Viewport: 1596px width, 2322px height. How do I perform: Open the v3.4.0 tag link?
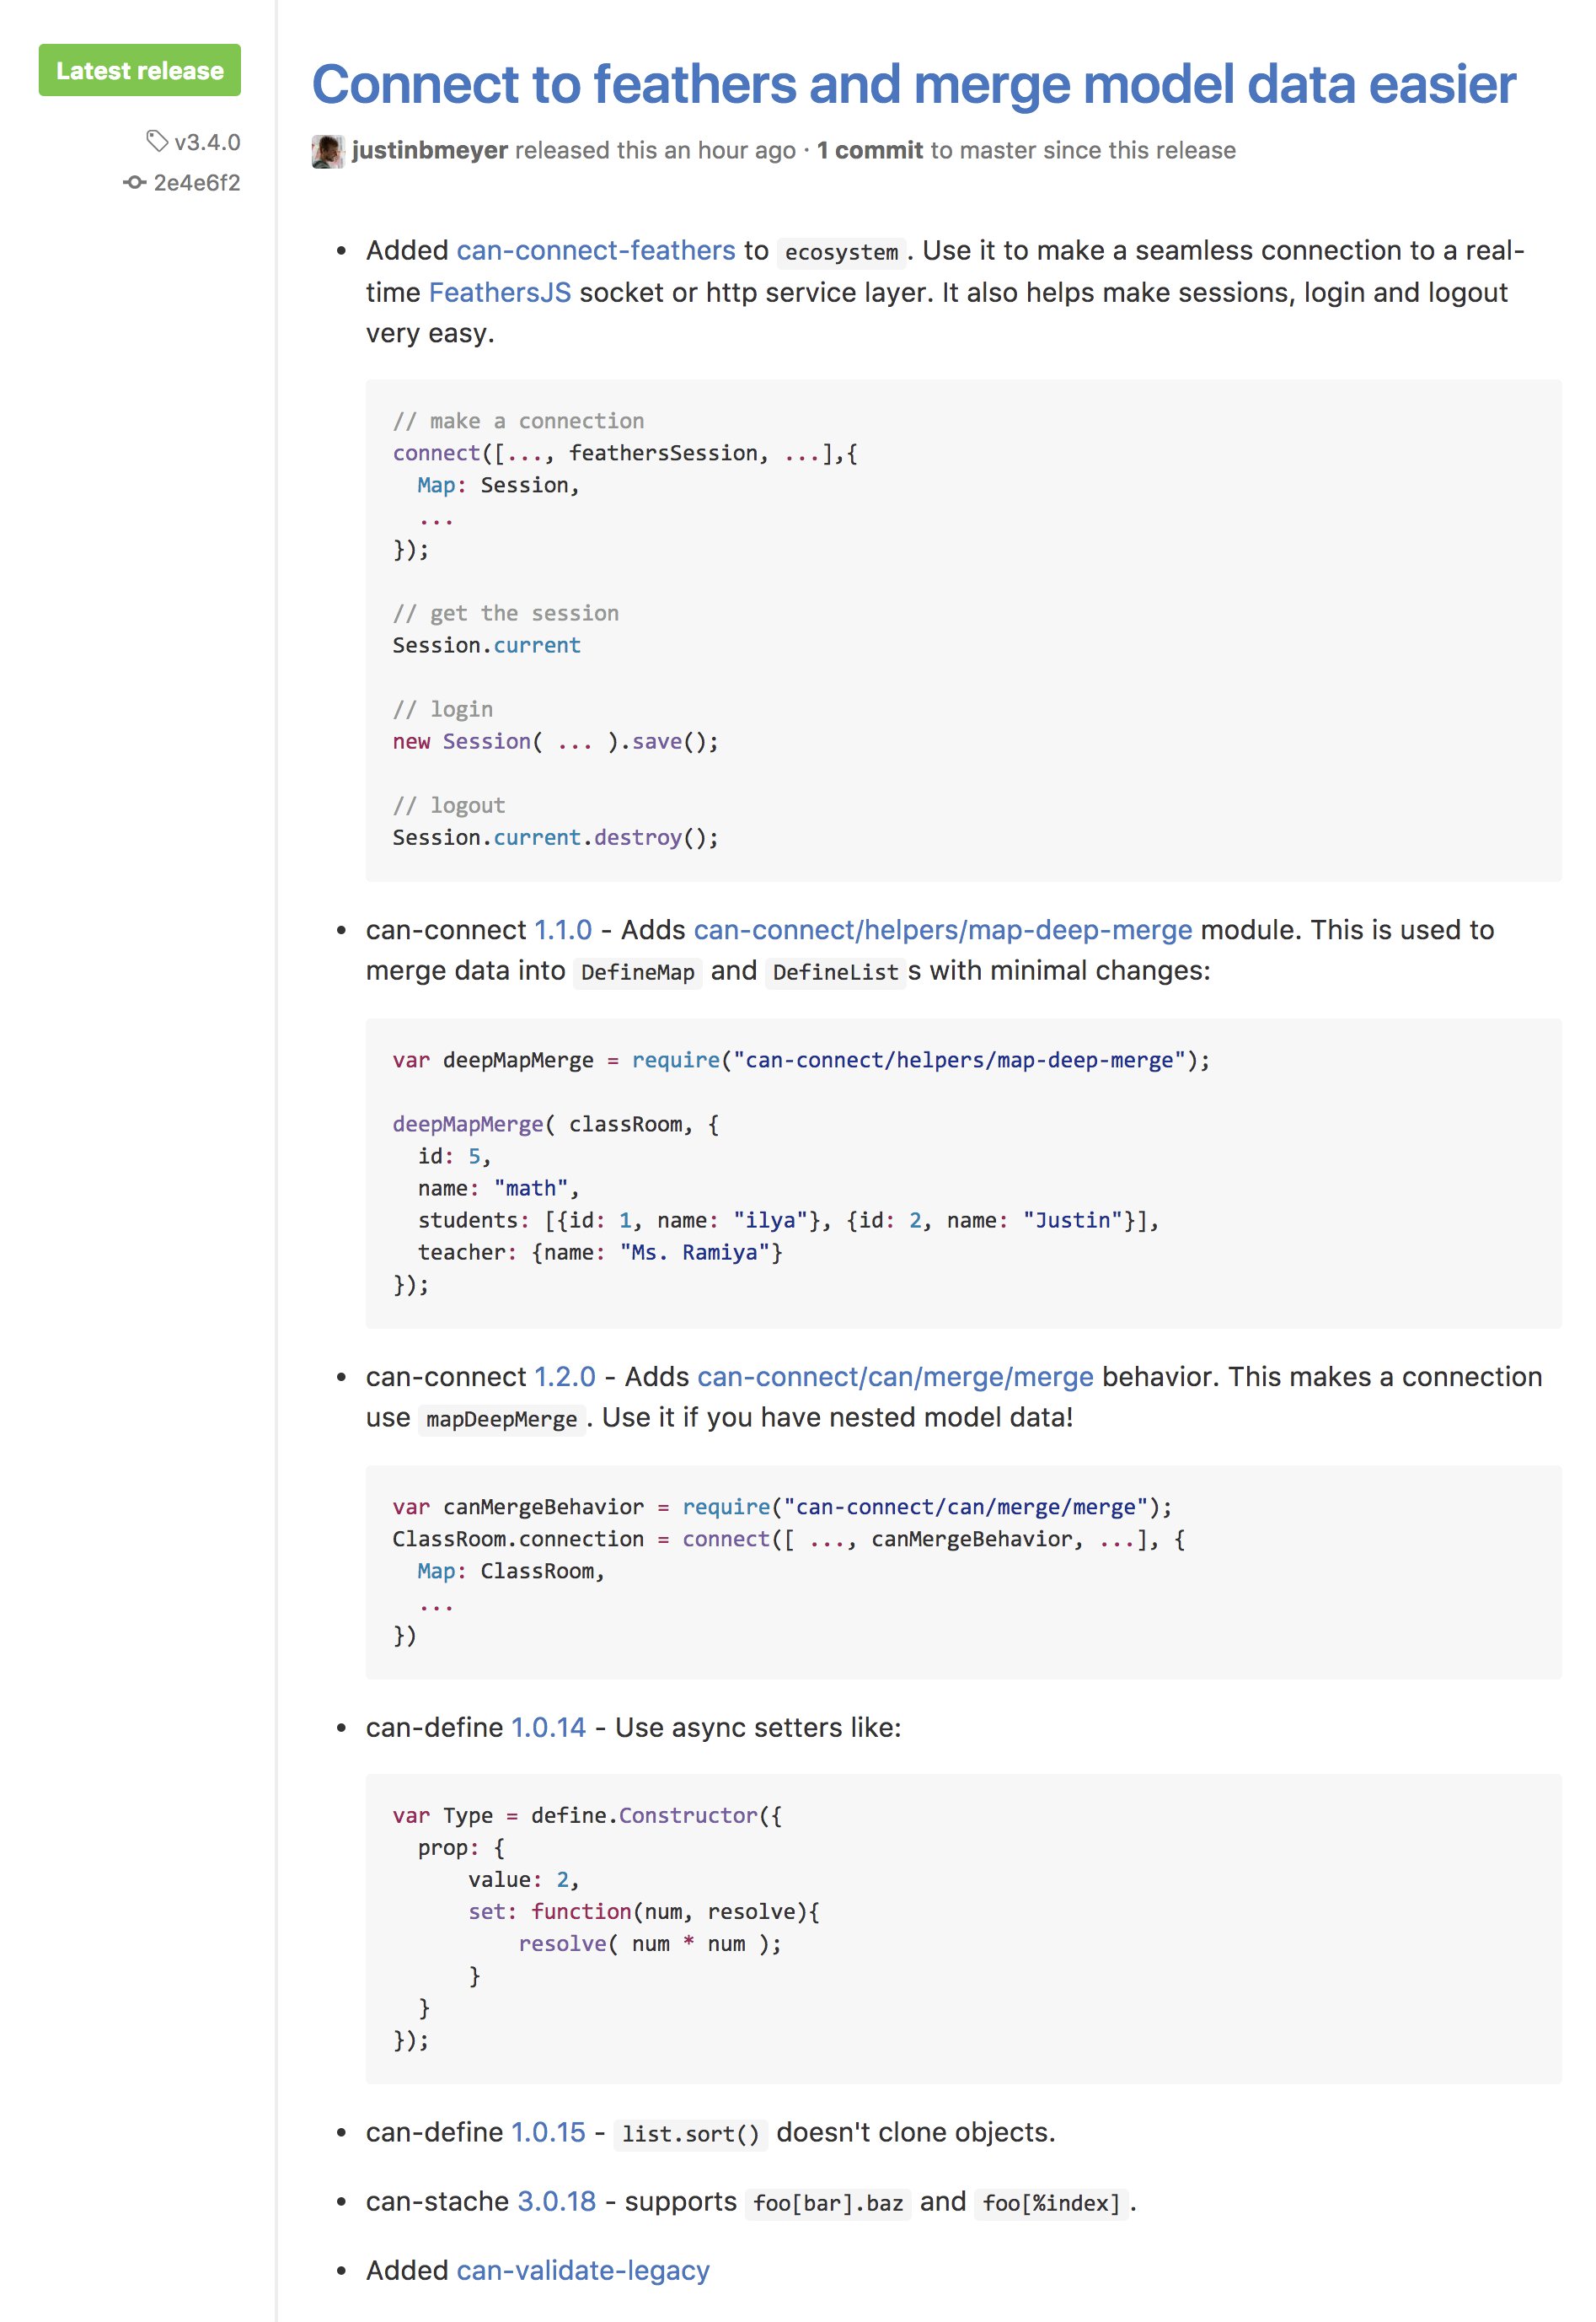point(207,142)
